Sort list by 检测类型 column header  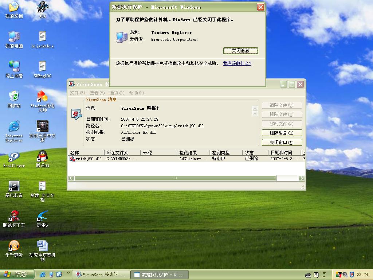pyautogui.click(x=226, y=153)
